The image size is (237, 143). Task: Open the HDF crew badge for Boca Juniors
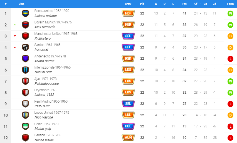point(128,13)
